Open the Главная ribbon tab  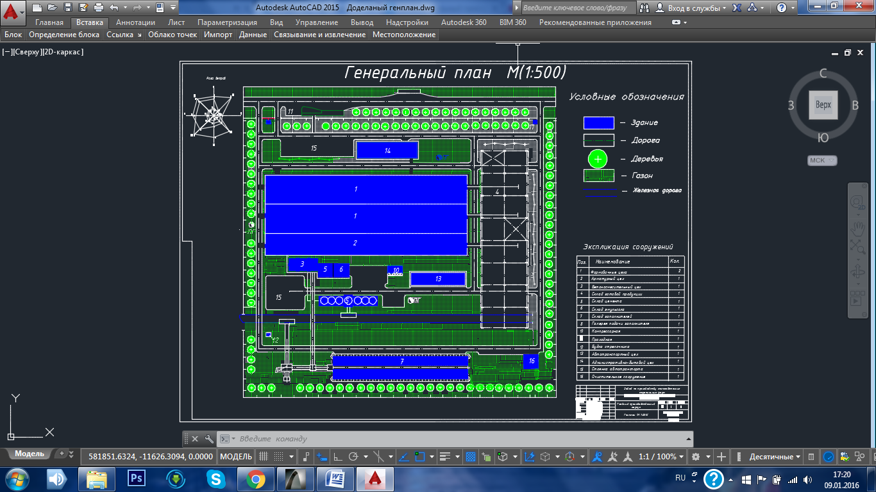click(x=49, y=22)
